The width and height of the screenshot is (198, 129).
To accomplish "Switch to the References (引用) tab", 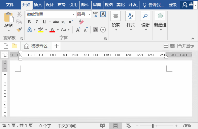I will 73,5.
